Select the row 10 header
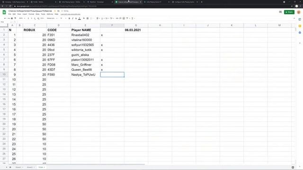This screenshot has height=170, width=303. click(4, 75)
